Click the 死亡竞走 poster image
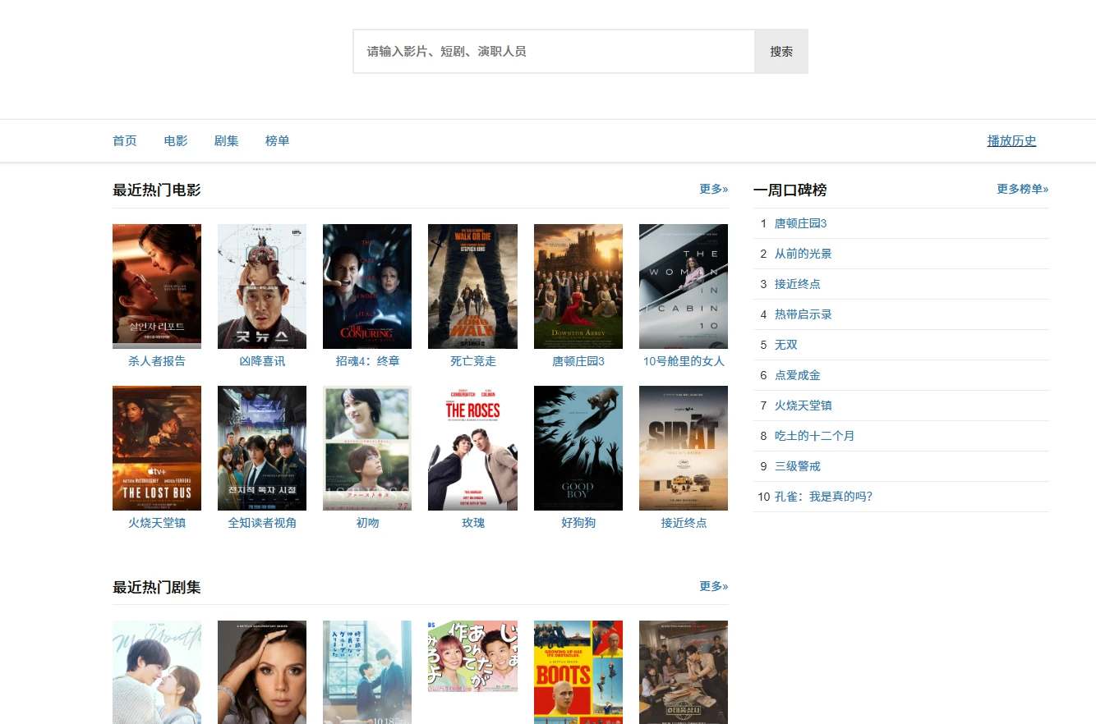 [472, 286]
